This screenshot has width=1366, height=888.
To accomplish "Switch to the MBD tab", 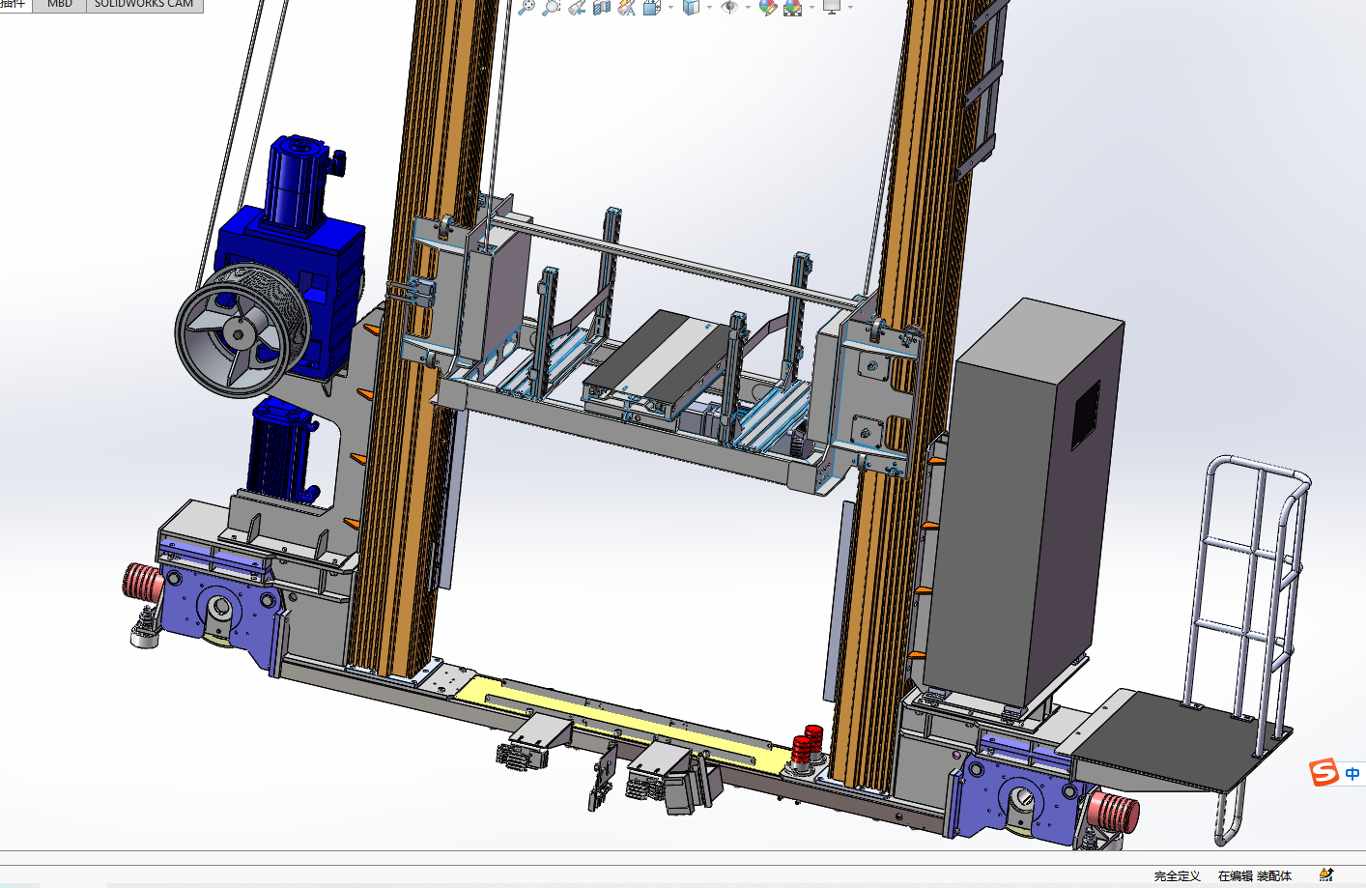I will (60, 4).
